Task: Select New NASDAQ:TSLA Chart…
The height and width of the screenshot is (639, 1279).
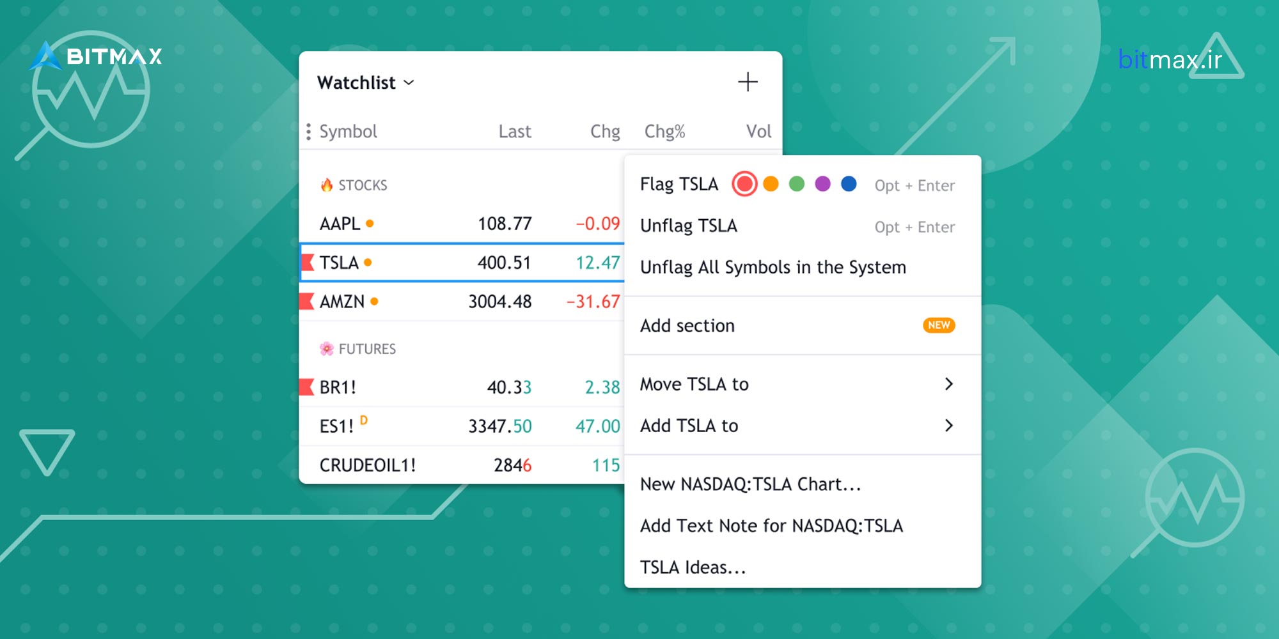Action: coord(803,484)
